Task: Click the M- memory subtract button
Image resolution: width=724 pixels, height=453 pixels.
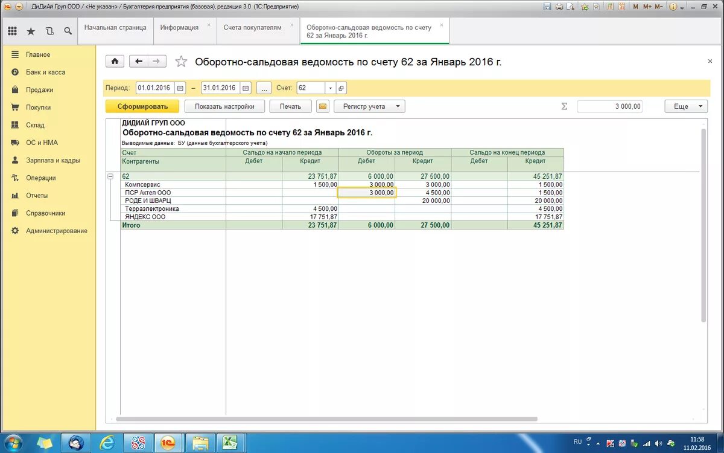Action: click(x=659, y=7)
